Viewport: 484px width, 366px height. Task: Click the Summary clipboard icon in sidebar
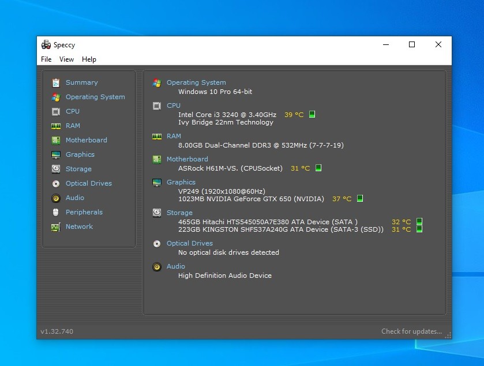point(56,82)
